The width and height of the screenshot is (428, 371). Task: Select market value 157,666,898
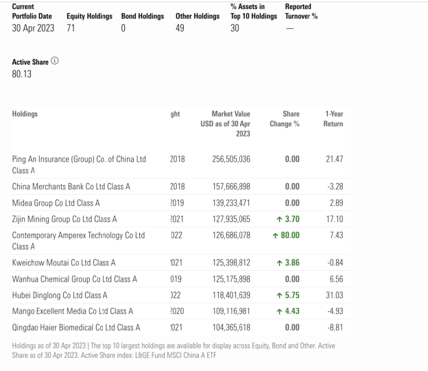tap(231, 187)
